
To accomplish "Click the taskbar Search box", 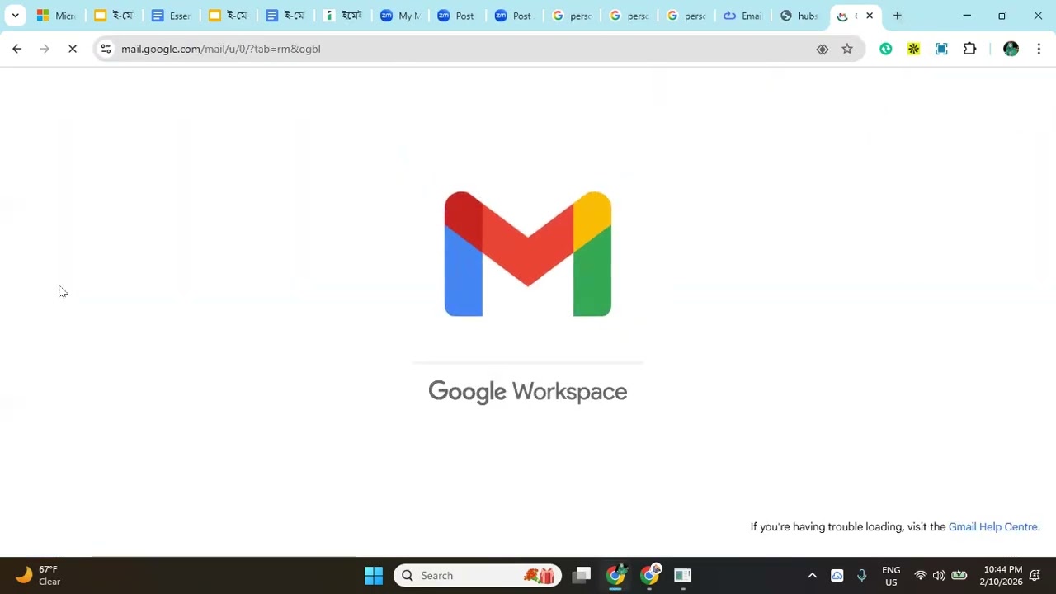I will pyautogui.click(x=478, y=575).
